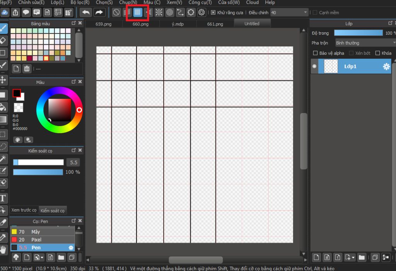Add a new 8-bit layer icon
This screenshot has height=271, width=396.
[327, 257]
